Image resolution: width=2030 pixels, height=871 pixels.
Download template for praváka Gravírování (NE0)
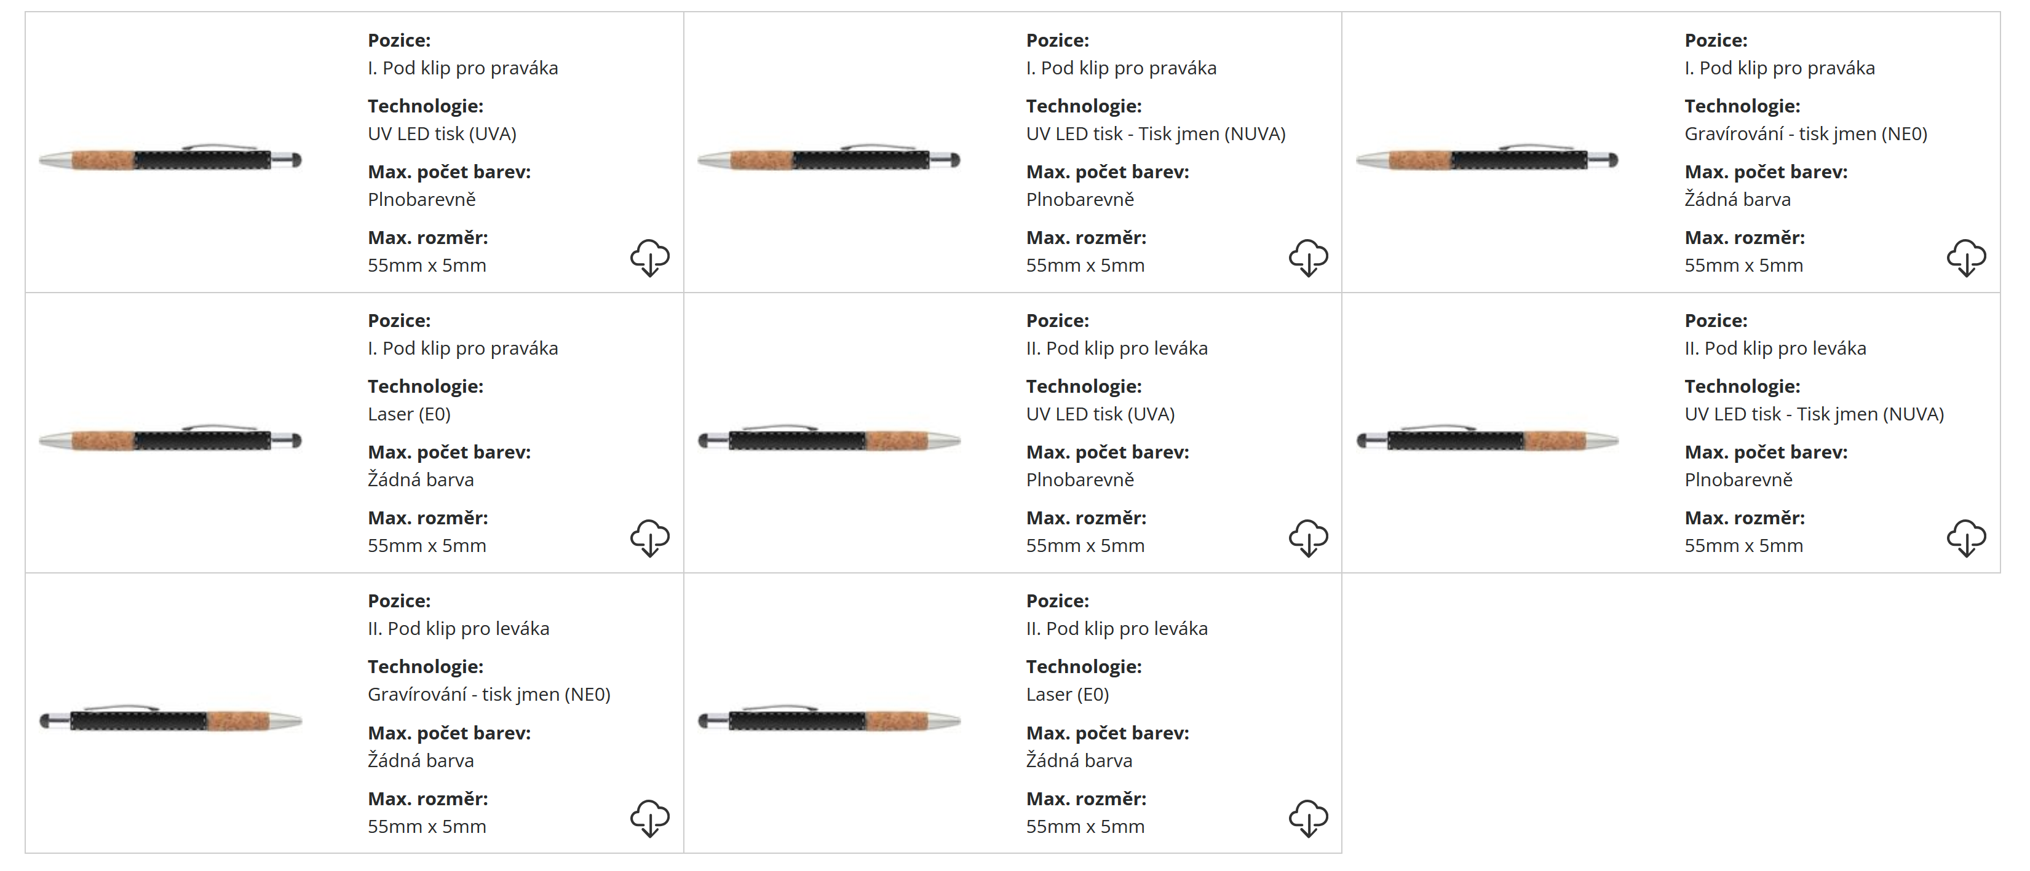(x=1966, y=258)
